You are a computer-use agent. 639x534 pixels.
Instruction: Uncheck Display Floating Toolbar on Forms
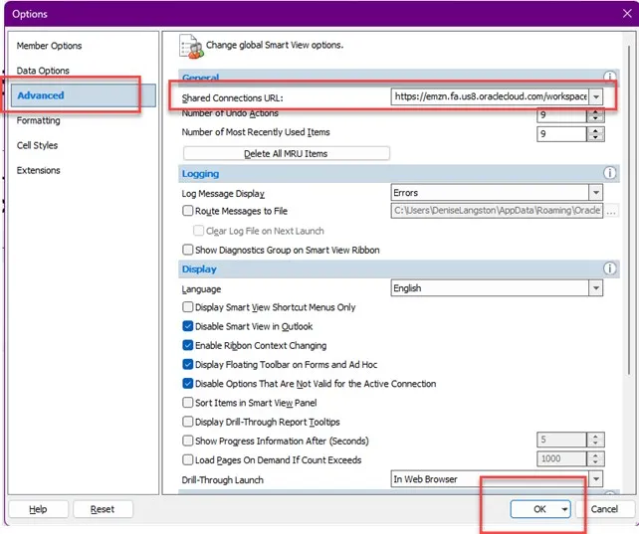pyautogui.click(x=187, y=364)
